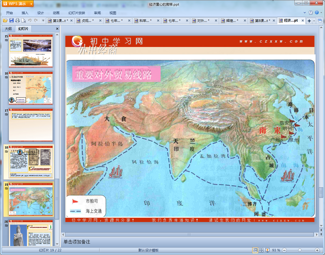The image size is (325, 255).
Task: Collapse the ribbon with the chevron arrow
Action: [304, 13]
